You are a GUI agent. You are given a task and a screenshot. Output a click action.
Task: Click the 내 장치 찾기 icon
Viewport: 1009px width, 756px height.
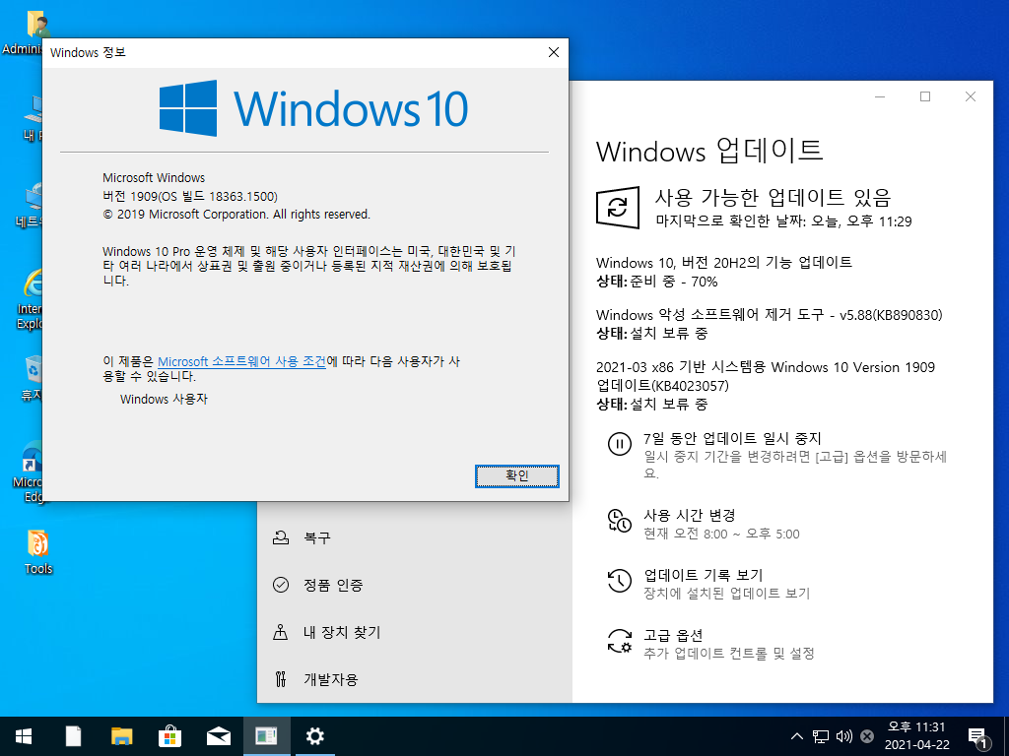[x=281, y=632]
